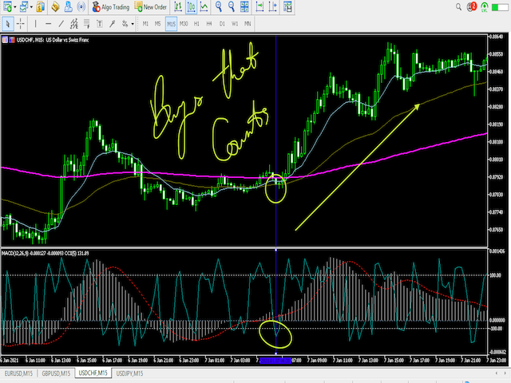Click the '6 Jan 15:00' time label
This screenshot has width=511, height=383.
coord(86,360)
